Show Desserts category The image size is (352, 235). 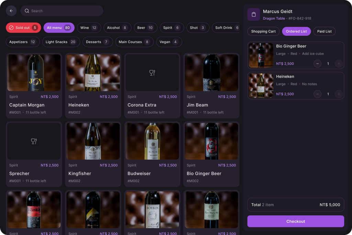pos(98,42)
